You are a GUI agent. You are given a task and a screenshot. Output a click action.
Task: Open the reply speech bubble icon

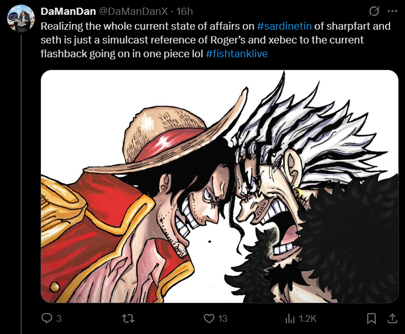pos(47,318)
